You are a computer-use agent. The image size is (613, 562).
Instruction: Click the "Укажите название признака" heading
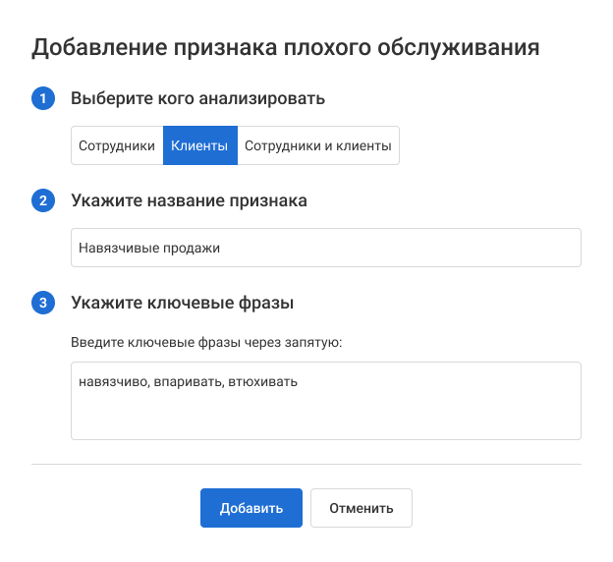click(x=190, y=201)
